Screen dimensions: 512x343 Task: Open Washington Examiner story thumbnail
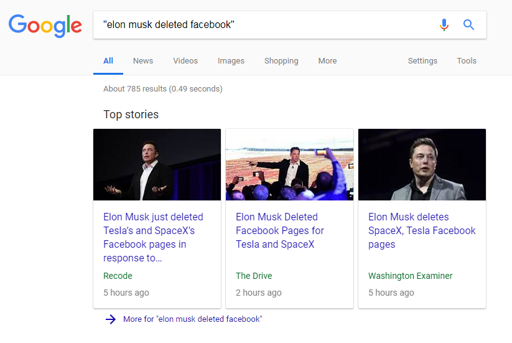[x=422, y=164]
